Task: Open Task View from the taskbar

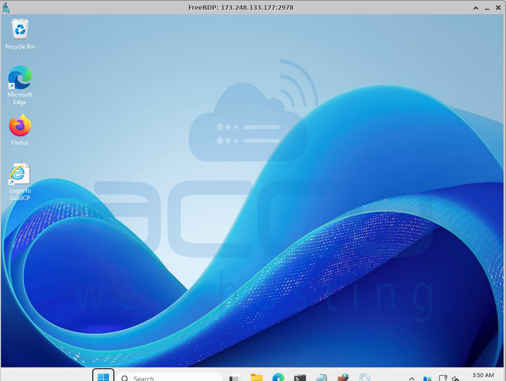Action: (234, 378)
